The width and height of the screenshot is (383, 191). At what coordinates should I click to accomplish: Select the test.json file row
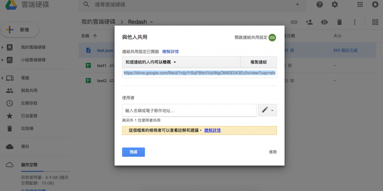pyautogui.click(x=227, y=50)
